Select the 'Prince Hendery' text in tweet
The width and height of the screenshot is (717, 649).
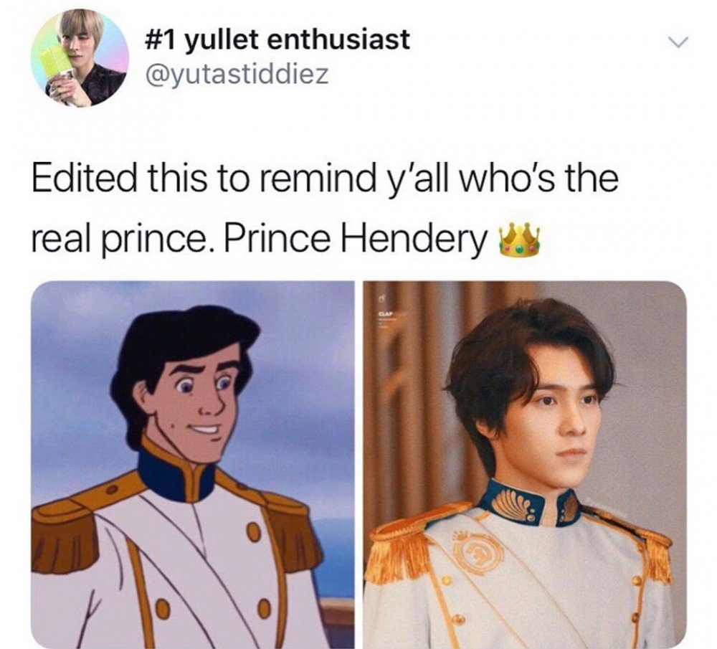pos(354,239)
